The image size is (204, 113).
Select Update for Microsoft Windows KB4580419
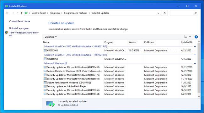click(x=119, y=83)
